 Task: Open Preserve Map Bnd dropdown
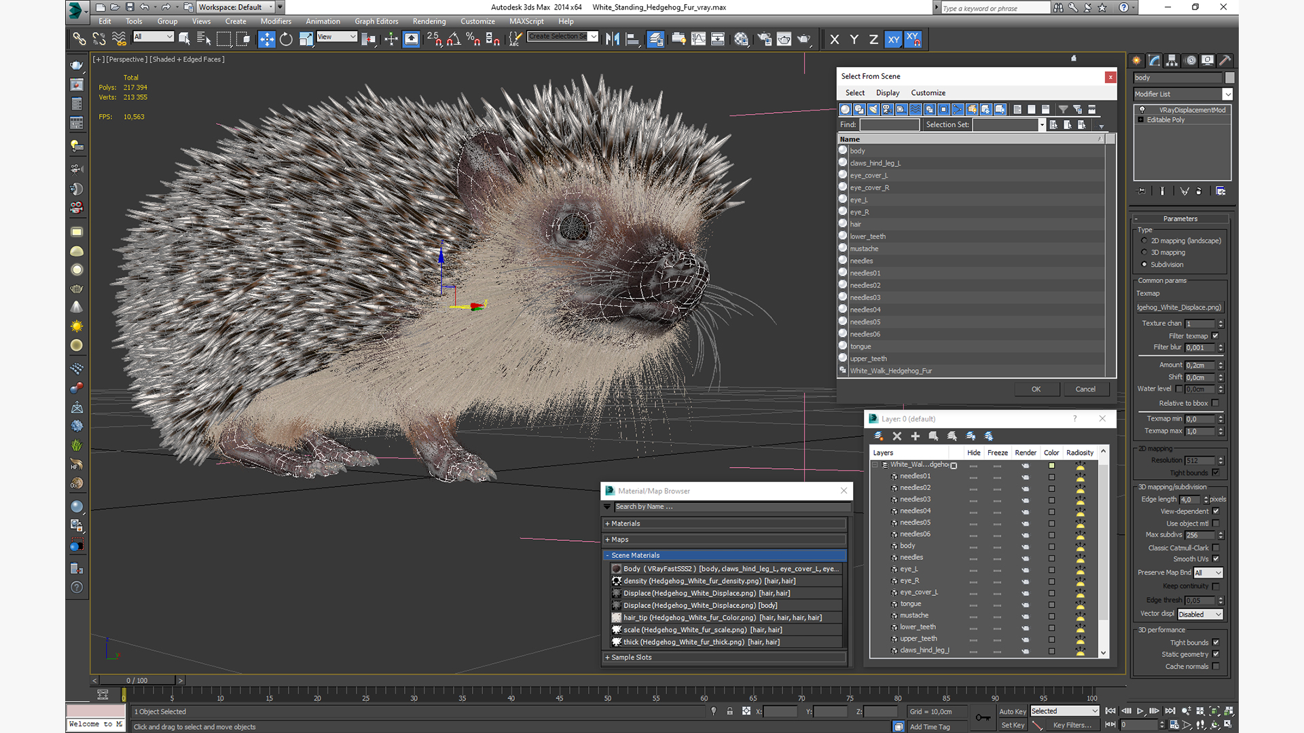pos(1208,573)
